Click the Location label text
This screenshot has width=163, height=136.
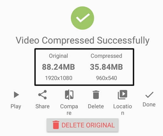[123, 110]
